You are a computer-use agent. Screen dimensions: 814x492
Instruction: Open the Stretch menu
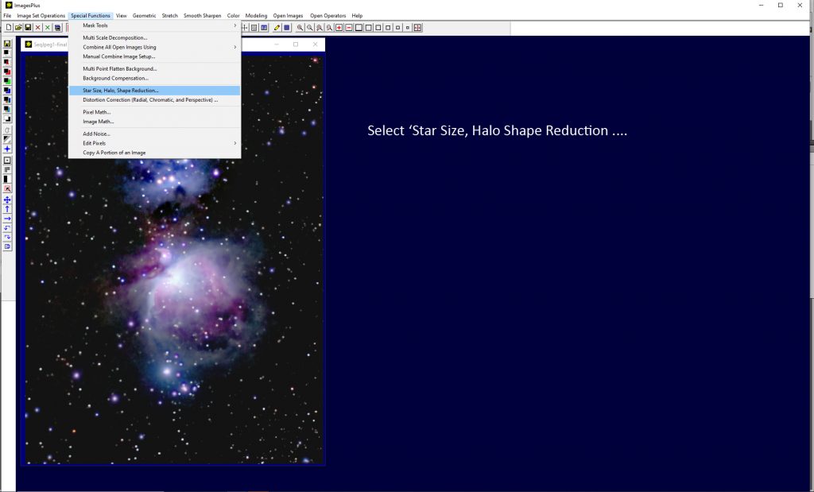[170, 16]
